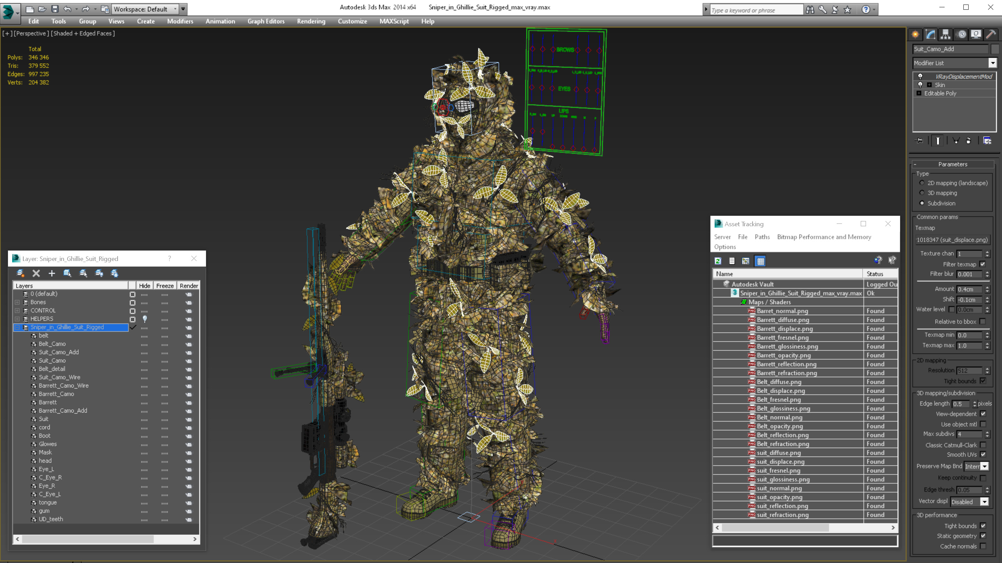The height and width of the screenshot is (563, 1002).
Task: Open the Modify command panel tab
Action: pos(930,34)
